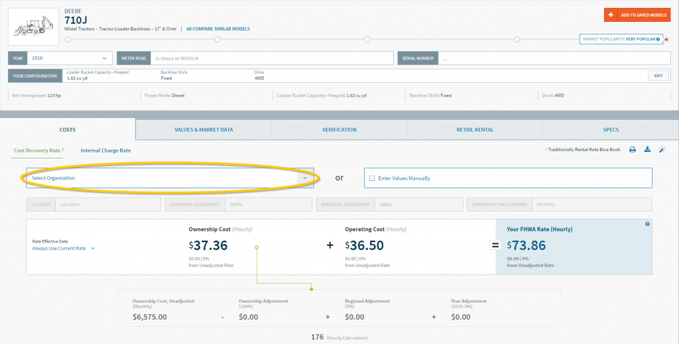Click the download icon
679x344 pixels.
(647, 150)
